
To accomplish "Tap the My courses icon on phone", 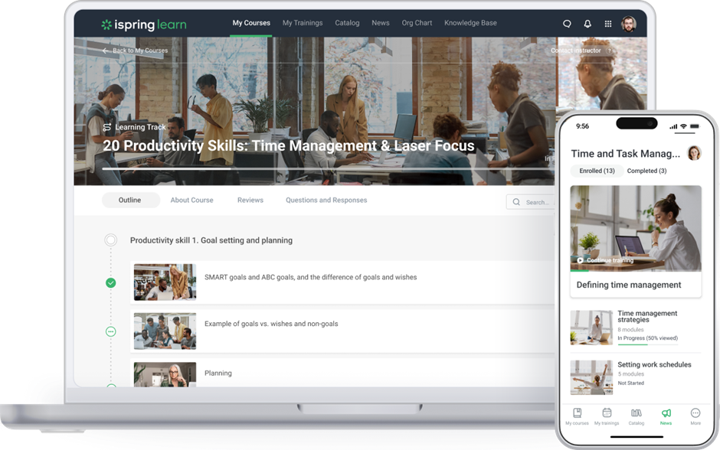I will coord(577,413).
